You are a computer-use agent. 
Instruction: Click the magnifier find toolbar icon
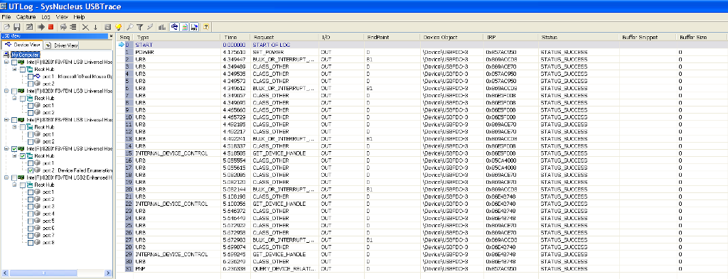(130, 27)
